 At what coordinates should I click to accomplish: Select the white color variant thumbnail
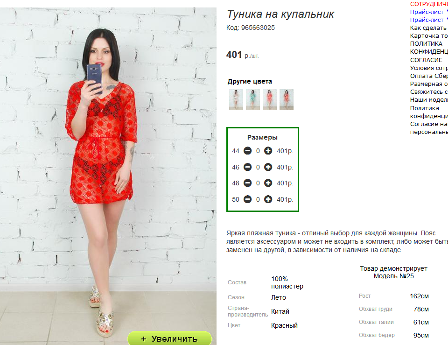(x=236, y=100)
